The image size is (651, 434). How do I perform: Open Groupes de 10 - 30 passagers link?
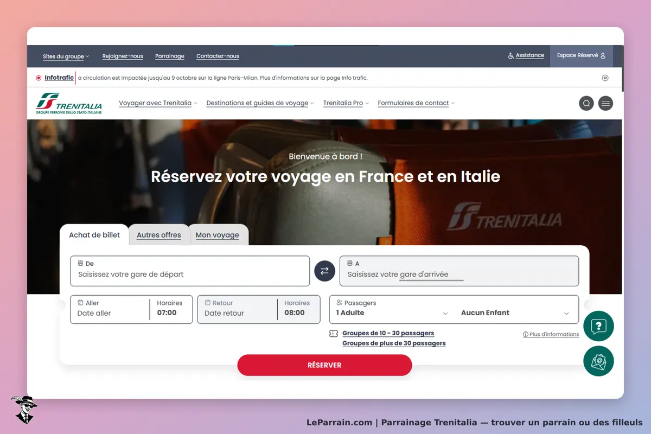coord(388,333)
